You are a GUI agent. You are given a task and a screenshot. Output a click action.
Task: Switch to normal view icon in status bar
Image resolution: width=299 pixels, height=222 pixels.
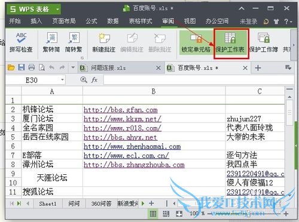click(x=153, y=214)
